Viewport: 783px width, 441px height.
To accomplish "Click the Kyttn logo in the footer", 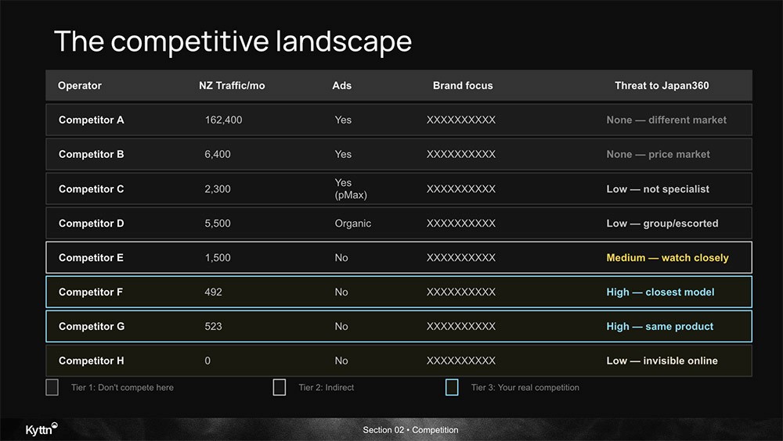I will click(41, 429).
